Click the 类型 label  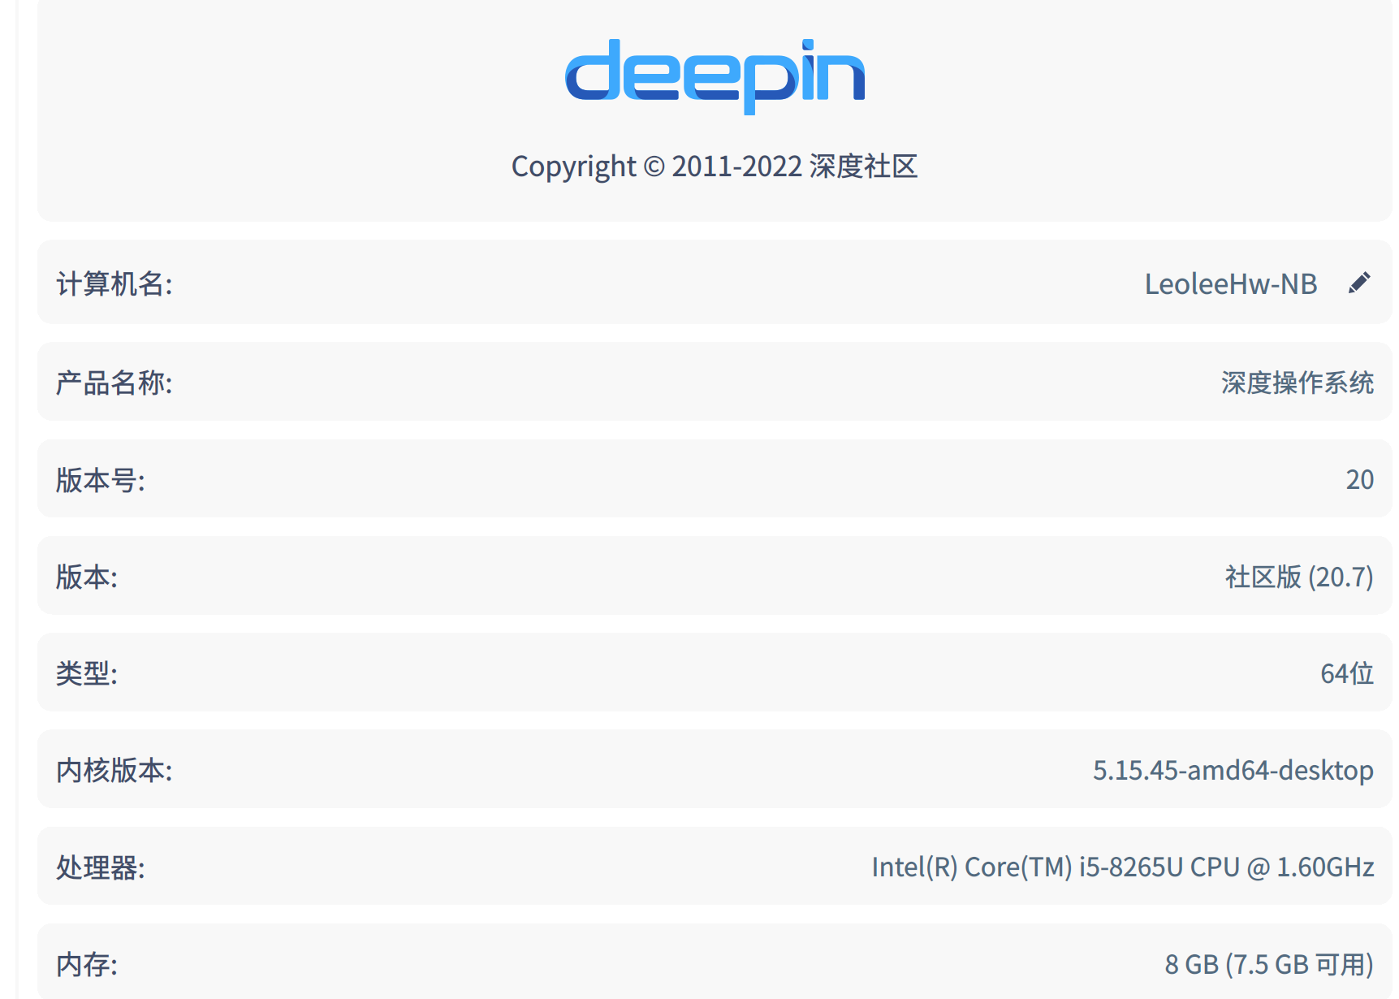click(87, 673)
